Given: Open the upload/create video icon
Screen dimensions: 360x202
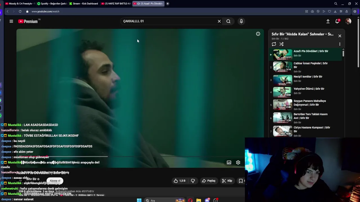Looking at the screenshot, I should click(x=328, y=21).
